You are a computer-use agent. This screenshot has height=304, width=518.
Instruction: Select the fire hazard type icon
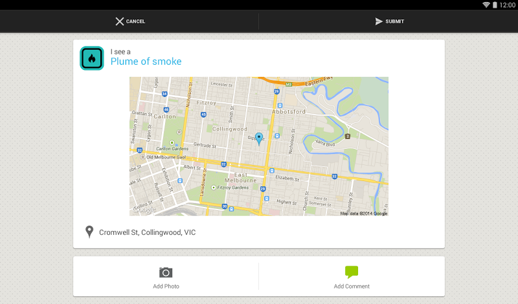(92, 58)
